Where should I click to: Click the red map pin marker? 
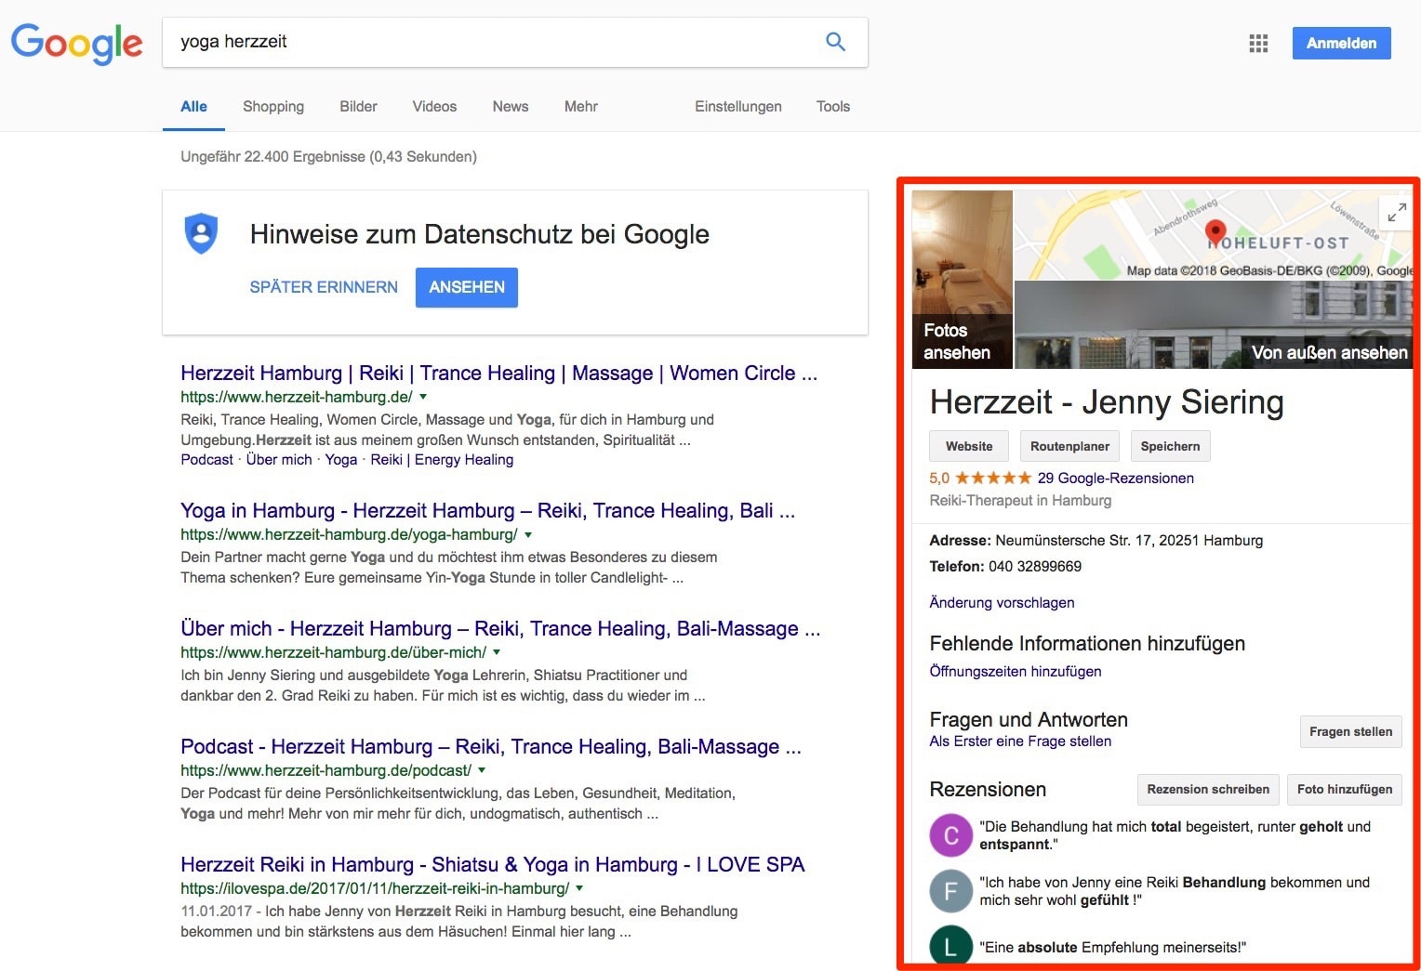[x=1215, y=231]
